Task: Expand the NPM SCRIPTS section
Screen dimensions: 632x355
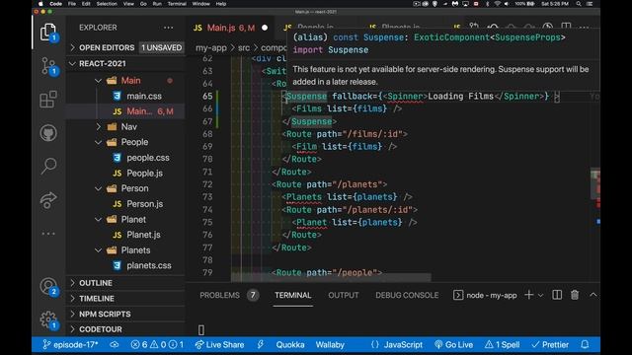Action: click(x=105, y=314)
